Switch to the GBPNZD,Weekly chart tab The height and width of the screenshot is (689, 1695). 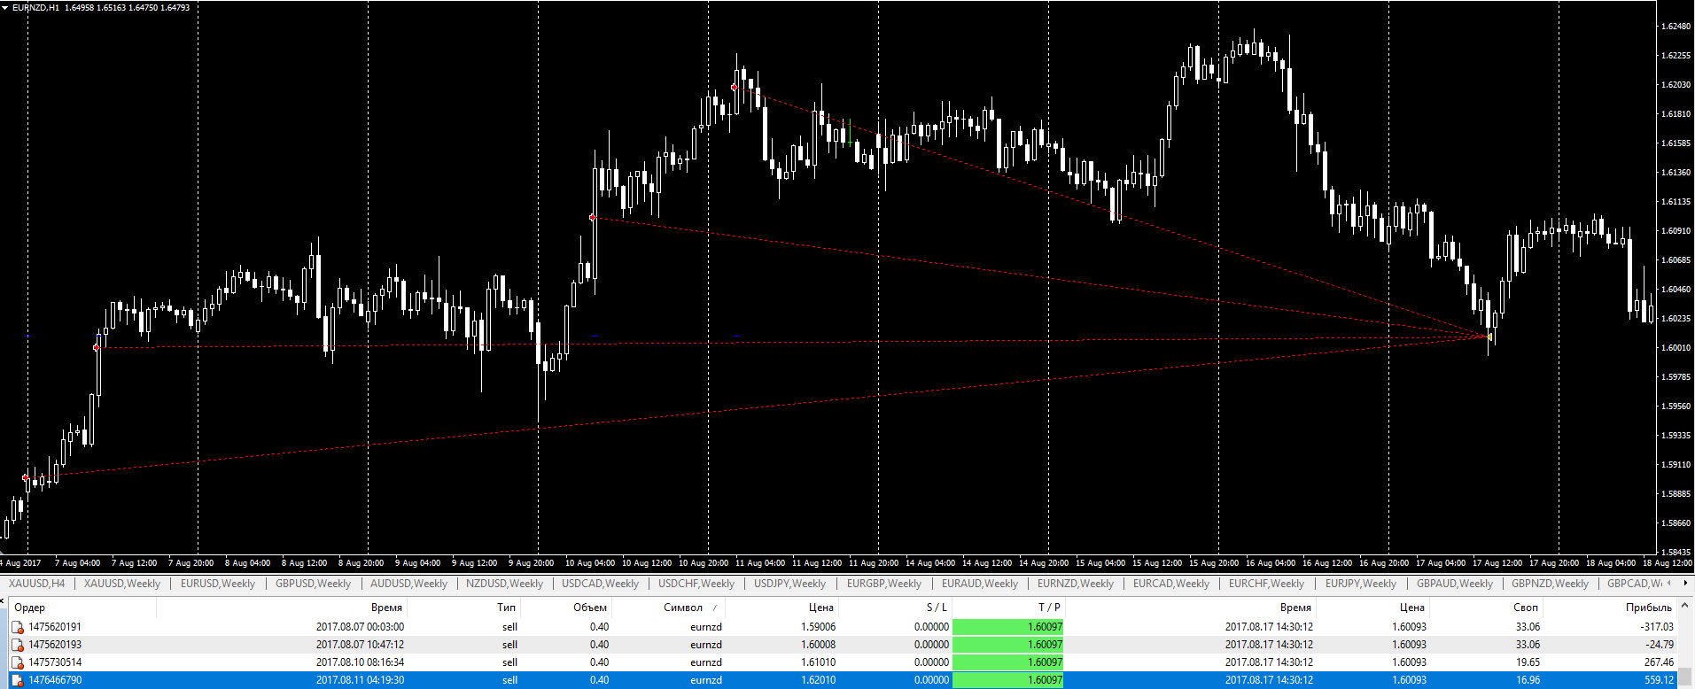tap(1550, 584)
